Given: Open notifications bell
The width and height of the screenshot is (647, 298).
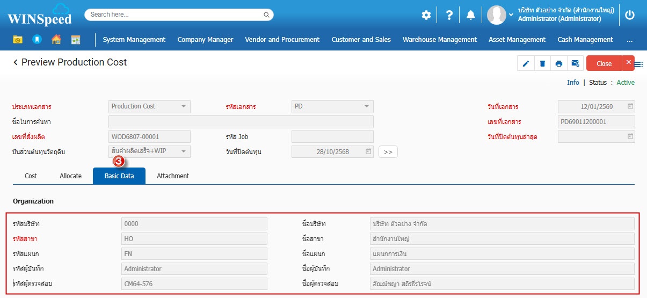Looking at the screenshot, I should (x=471, y=15).
